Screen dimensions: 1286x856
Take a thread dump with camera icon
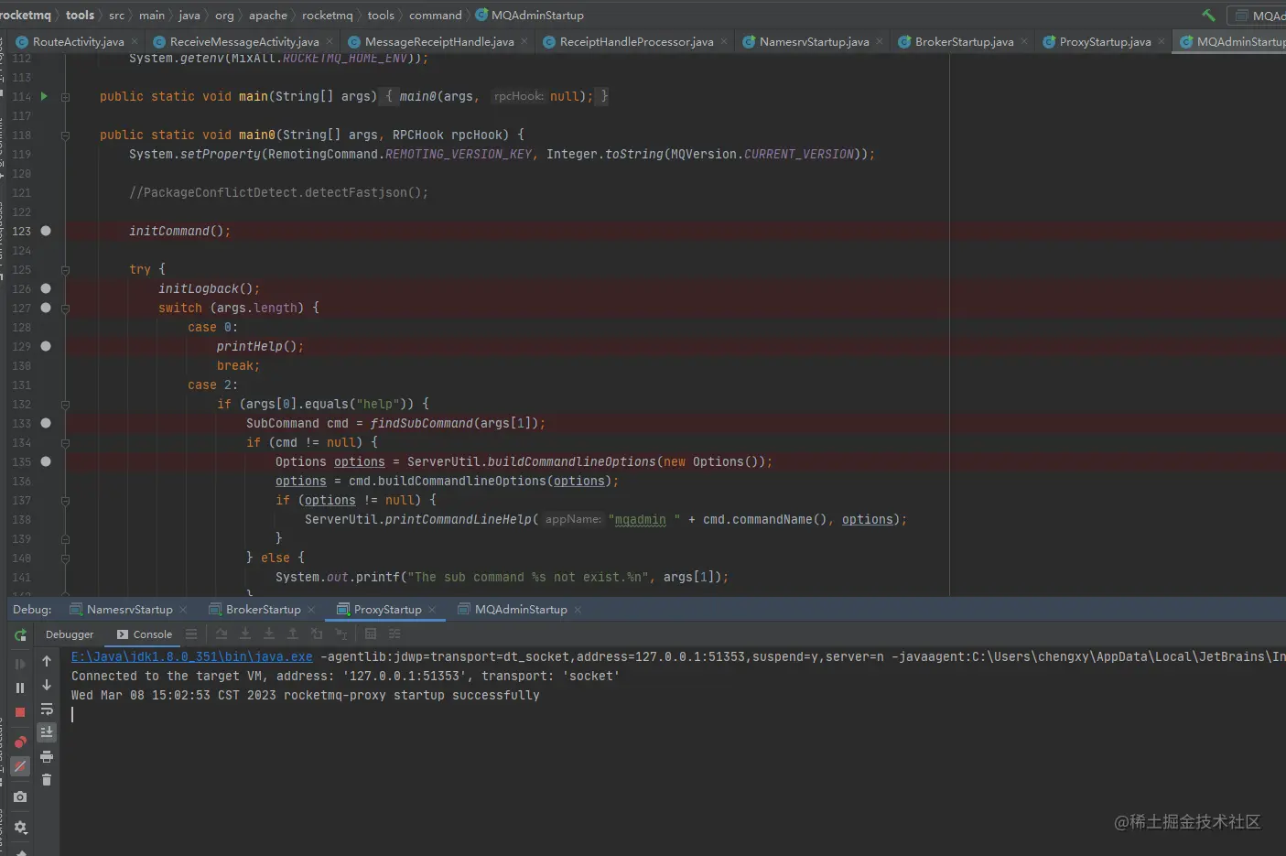pyautogui.click(x=20, y=796)
